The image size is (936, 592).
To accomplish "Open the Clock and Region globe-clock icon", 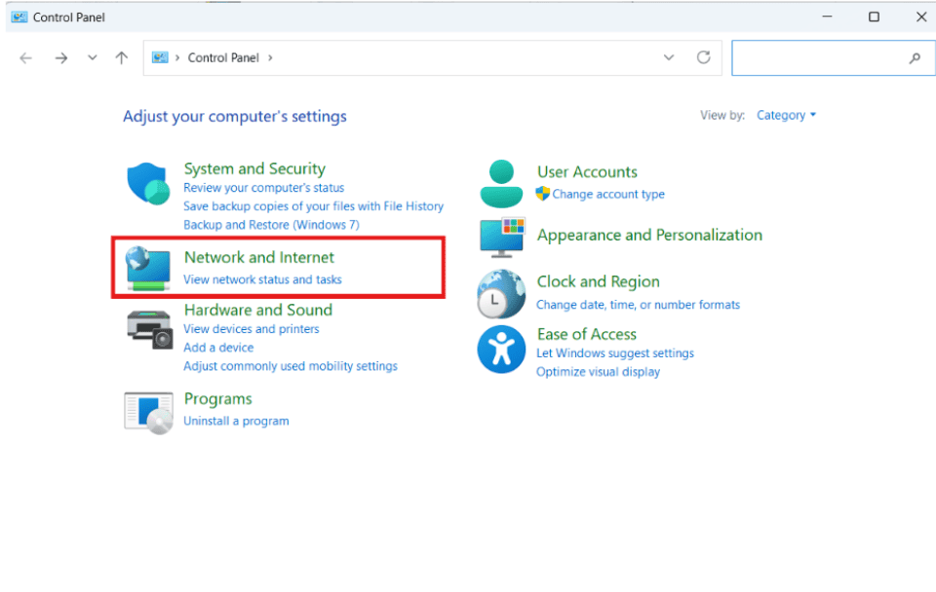I will (501, 294).
